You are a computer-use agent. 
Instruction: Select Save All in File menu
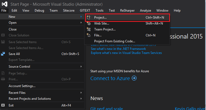tap(42, 54)
